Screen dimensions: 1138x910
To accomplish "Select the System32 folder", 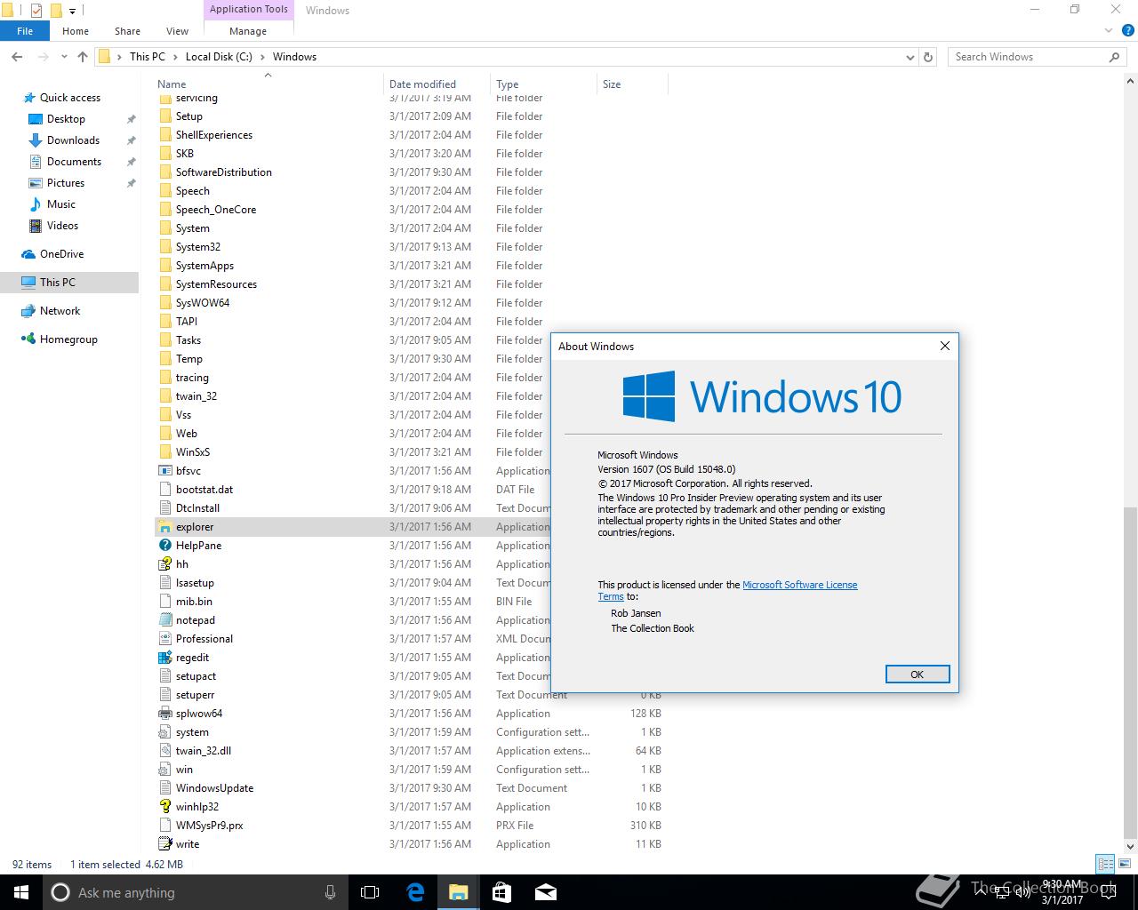I will tap(198, 247).
